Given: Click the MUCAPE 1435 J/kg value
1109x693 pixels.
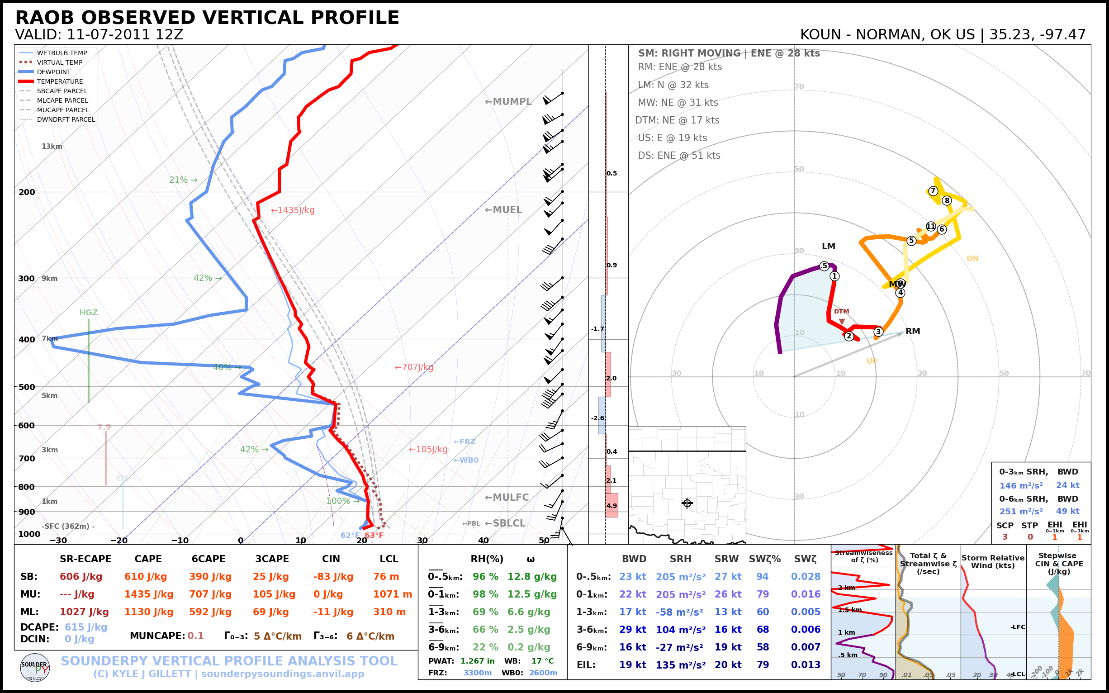Looking at the screenshot, I should [x=149, y=594].
